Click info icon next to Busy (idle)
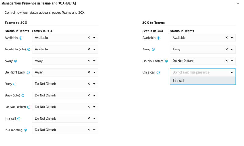 point(23,96)
